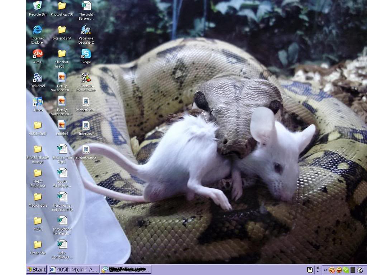Launch Pepakura Designer2 shortcut
This screenshot has width=367, height=275.
click(86, 34)
